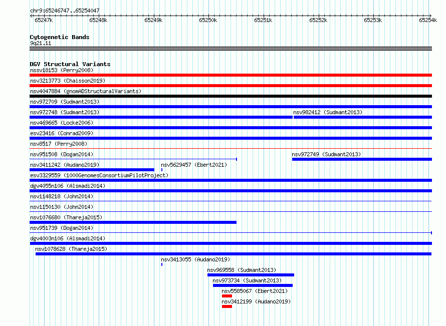Select the nsv1076680 blue bar
446x326 pixels.
click(x=133, y=222)
